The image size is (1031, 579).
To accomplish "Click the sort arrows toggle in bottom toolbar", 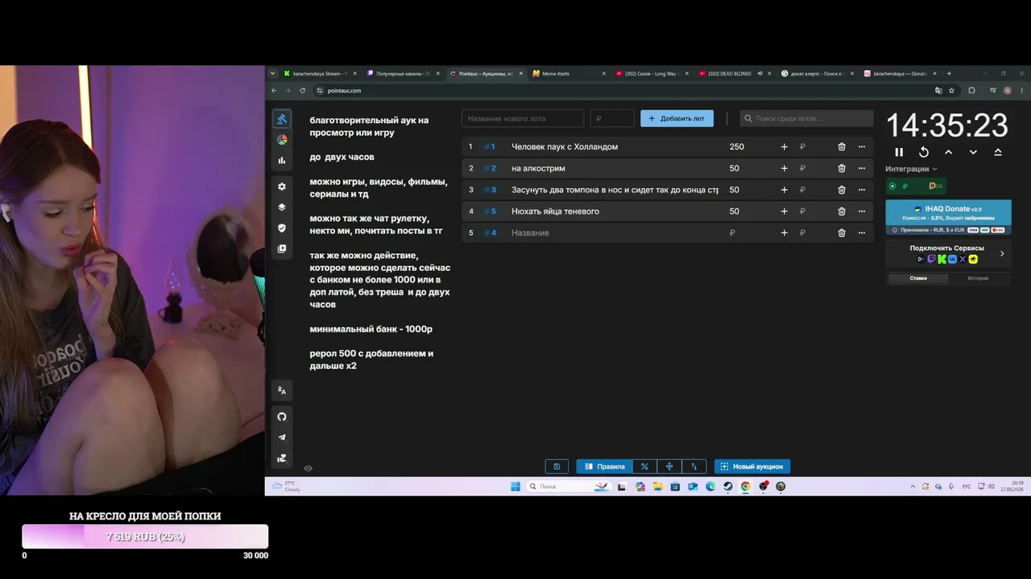I will point(694,466).
